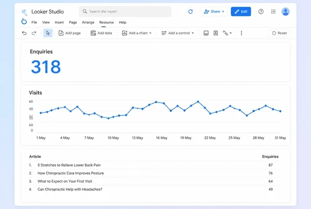Click the blue Edit button

(241, 11)
